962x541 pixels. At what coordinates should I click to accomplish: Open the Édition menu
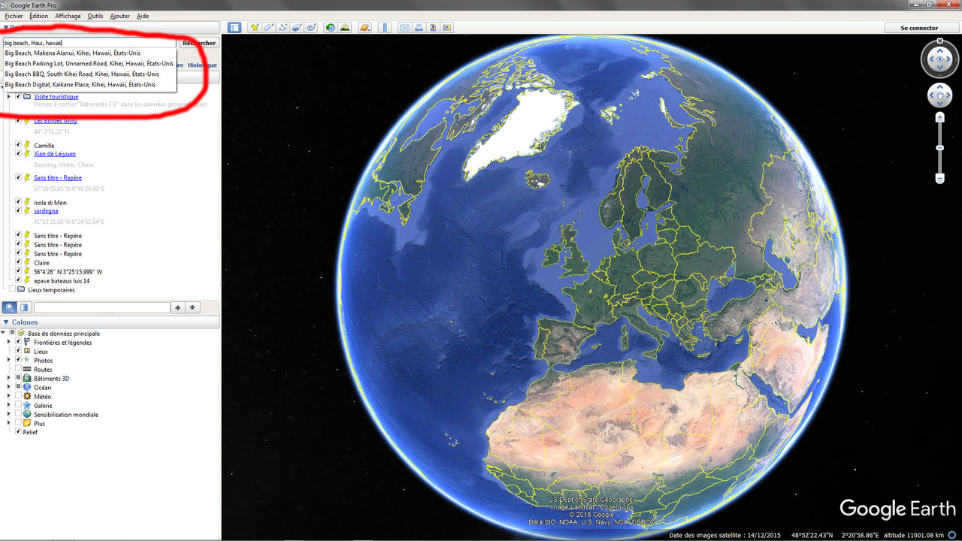pyautogui.click(x=38, y=16)
